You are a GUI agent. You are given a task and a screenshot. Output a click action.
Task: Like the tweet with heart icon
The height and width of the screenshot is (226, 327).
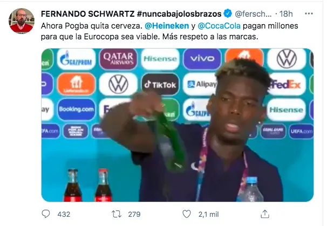tap(187, 214)
